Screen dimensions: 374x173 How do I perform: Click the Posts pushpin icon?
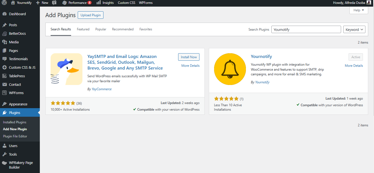coord(4,25)
